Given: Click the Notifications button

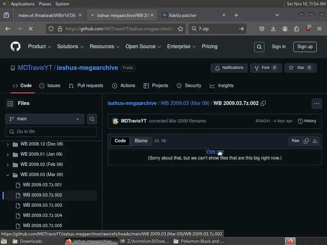Looking at the screenshot, I should (x=229, y=68).
